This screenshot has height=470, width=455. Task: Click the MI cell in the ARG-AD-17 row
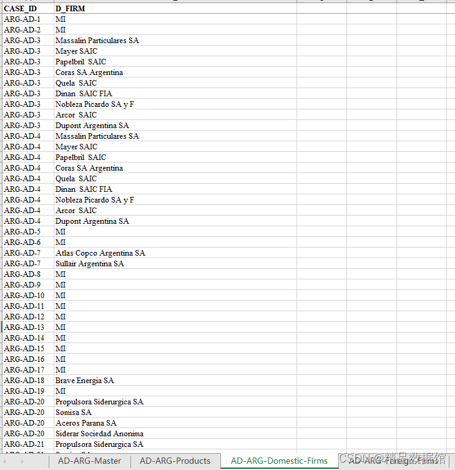tap(175, 370)
